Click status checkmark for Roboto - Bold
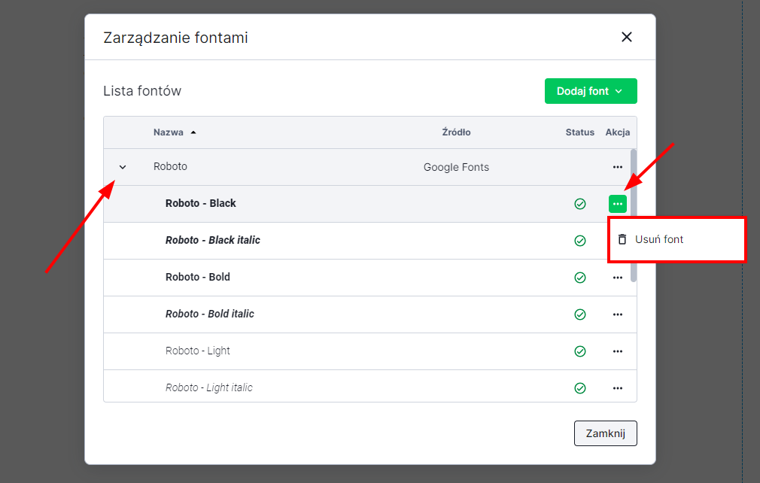Image resolution: width=760 pixels, height=483 pixels. [x=579, y=278]
